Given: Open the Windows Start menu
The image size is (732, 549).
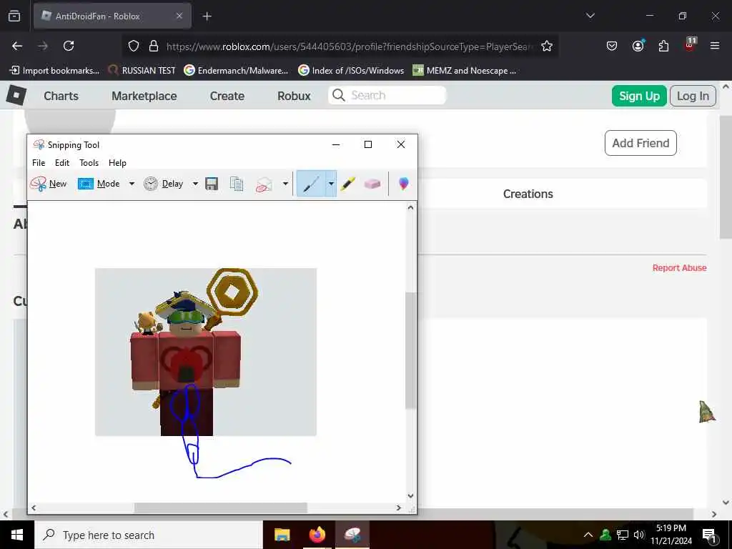Looking at the screenshot, I should pyautogui.click(x=17, y=535).
